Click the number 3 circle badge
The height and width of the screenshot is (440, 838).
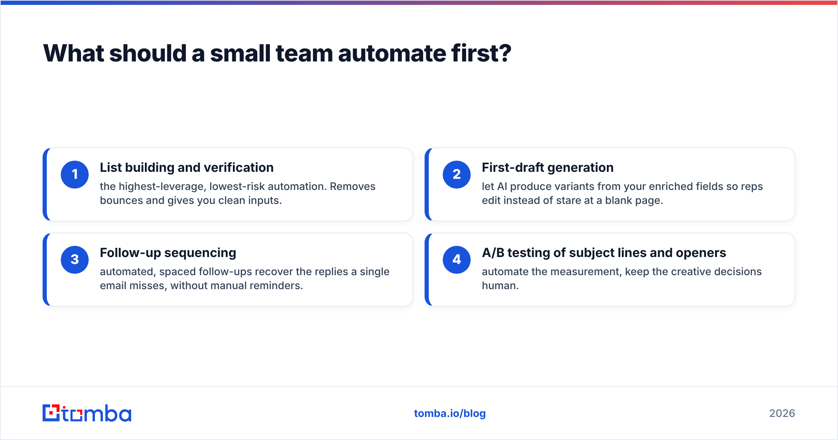coord(75,260)
